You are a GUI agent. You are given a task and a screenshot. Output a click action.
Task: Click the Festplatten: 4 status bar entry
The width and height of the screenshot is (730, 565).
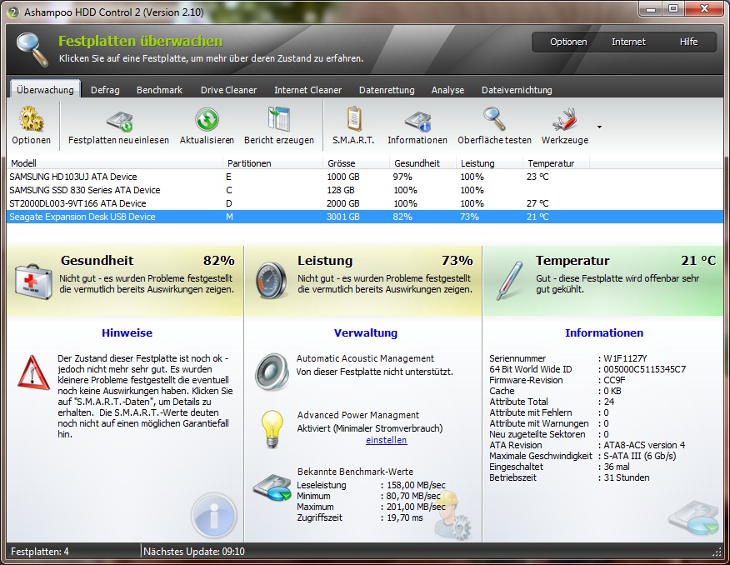(39, 552)
